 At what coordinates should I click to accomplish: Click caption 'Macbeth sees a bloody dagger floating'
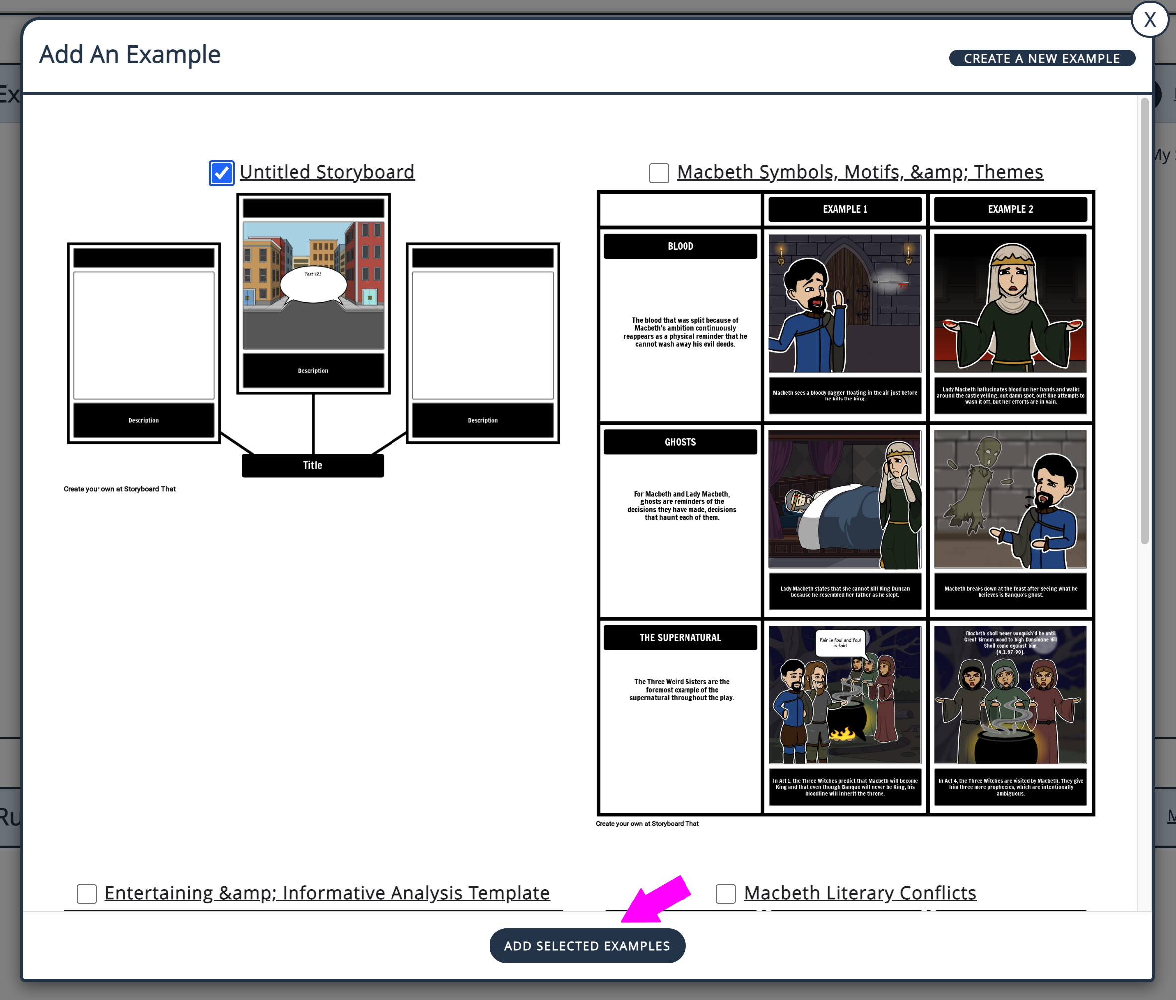point(845,396)
